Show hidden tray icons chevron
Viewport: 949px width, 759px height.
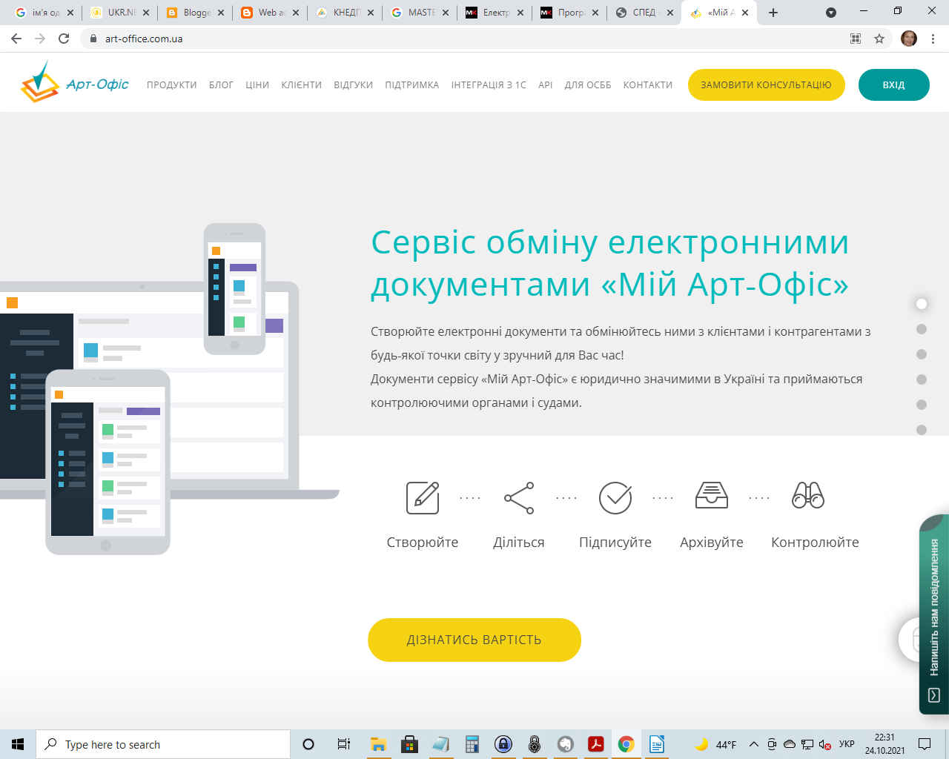point(754,744)
